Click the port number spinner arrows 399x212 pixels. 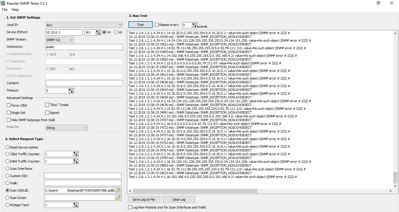(98, 32)
